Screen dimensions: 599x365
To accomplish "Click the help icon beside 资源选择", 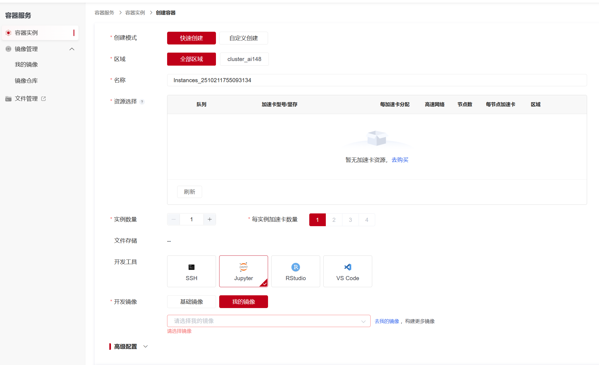I will (142, 102).
